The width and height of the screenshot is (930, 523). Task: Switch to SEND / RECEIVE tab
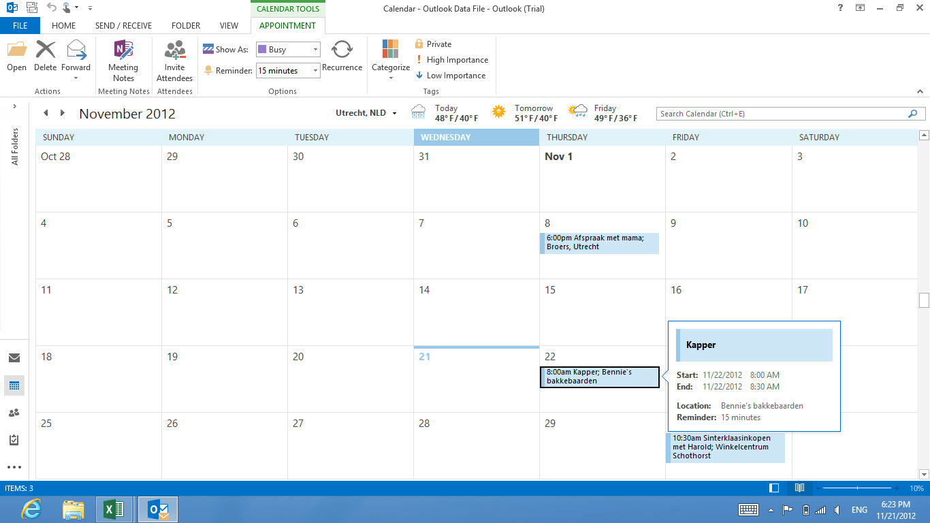tap(123, 26)
